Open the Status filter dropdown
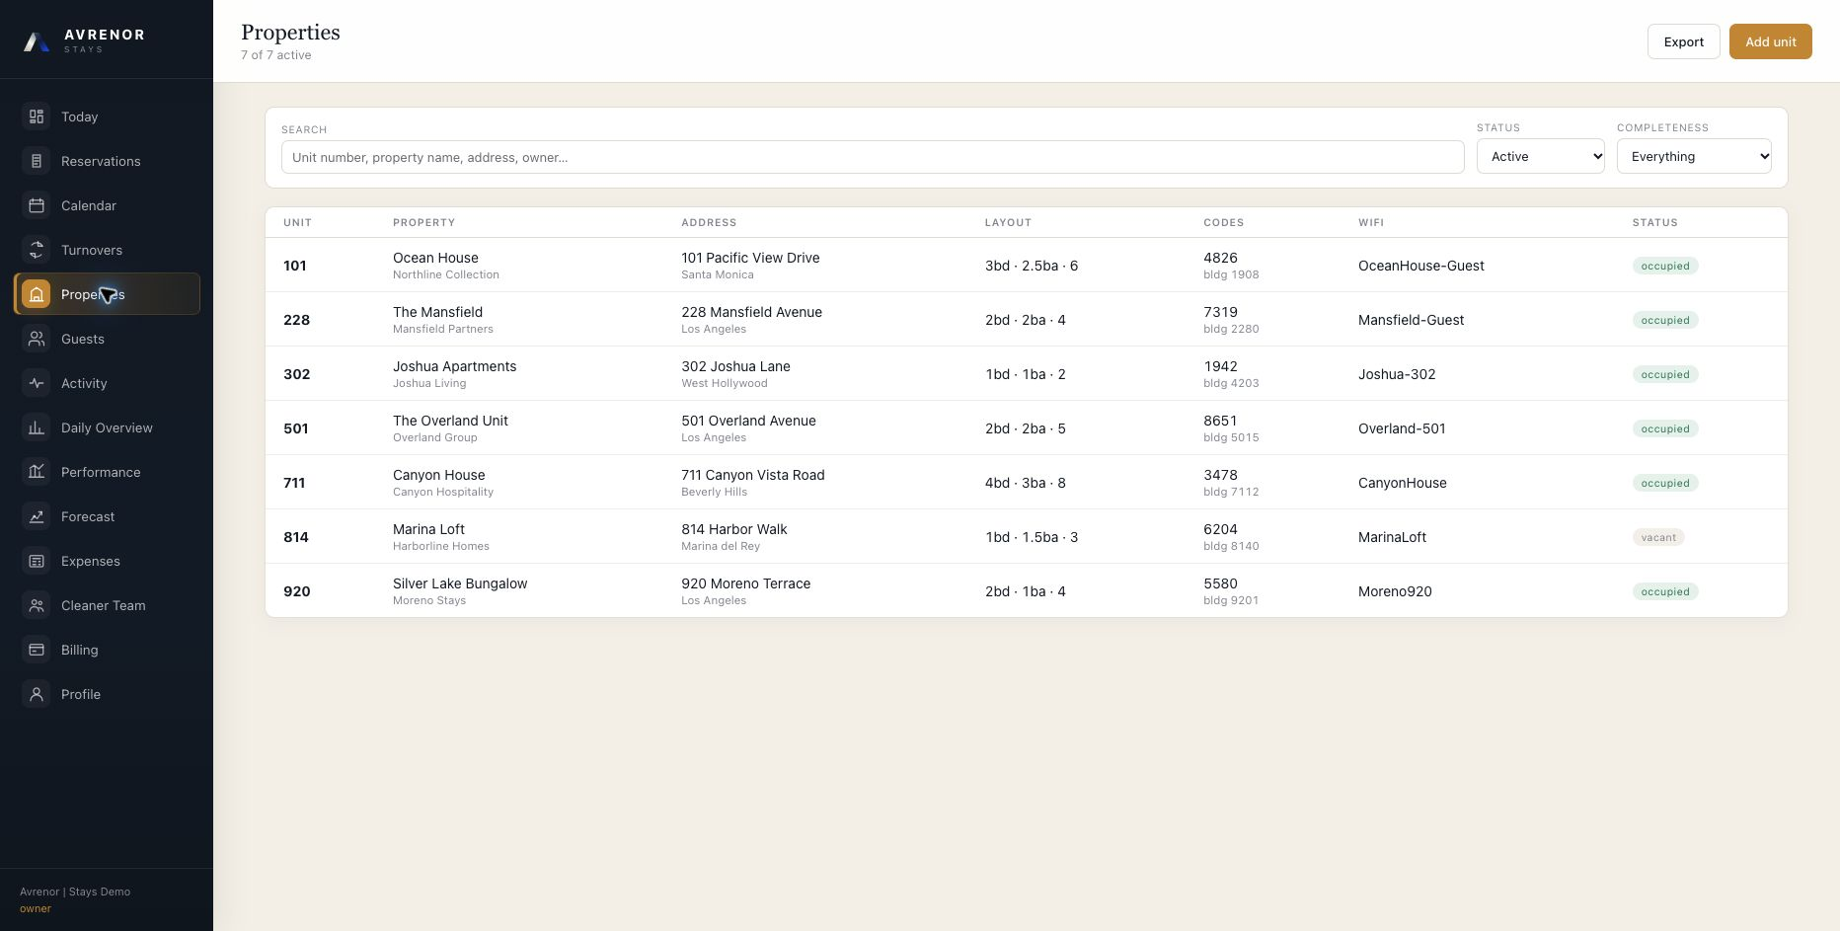Image resolution: width=1840 pixels, height=931 pixels. (x=1541, y=156)
